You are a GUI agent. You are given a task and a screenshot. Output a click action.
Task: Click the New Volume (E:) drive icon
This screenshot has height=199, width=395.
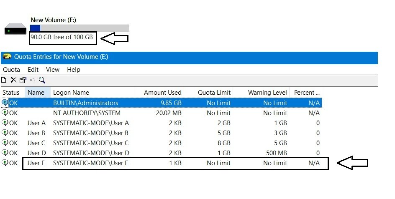point(15,29)
